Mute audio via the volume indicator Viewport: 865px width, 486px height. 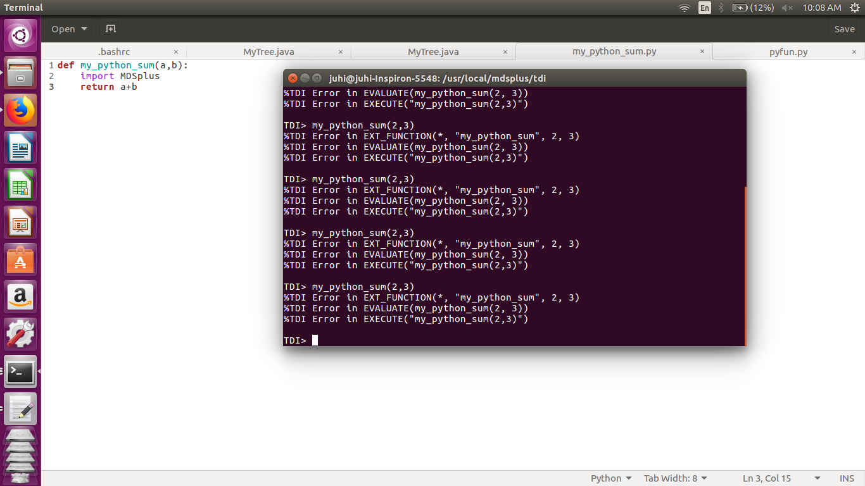786,8
